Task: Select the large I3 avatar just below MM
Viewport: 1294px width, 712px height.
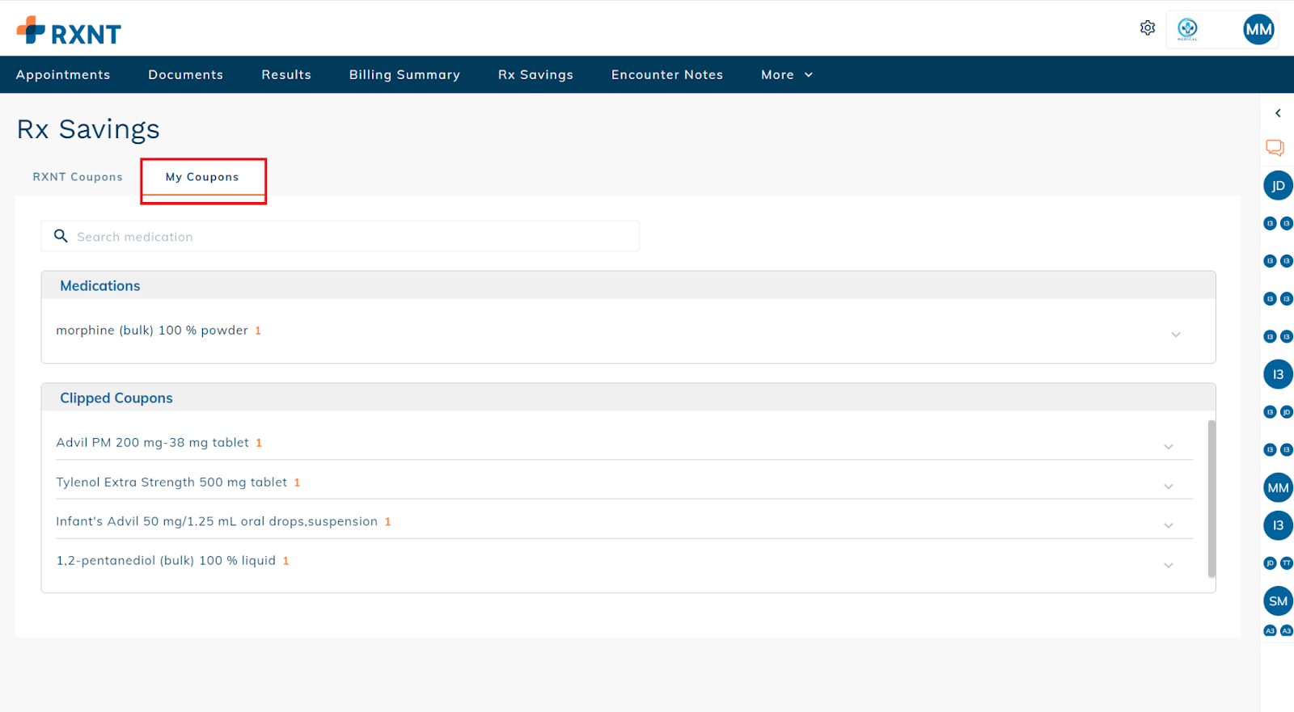Action: tap(1278, 525)
